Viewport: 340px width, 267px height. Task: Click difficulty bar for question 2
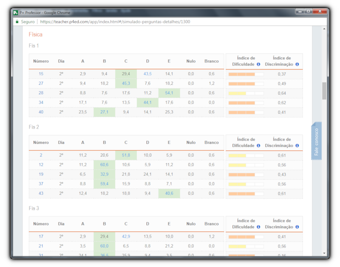(x=246, y=155)
